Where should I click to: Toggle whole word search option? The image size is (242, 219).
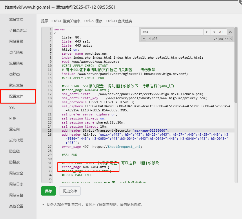click(x=226, y=39)
